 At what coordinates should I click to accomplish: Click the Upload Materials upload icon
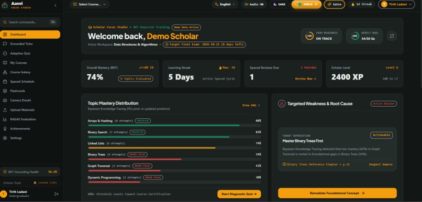click(x=5, y=110)
